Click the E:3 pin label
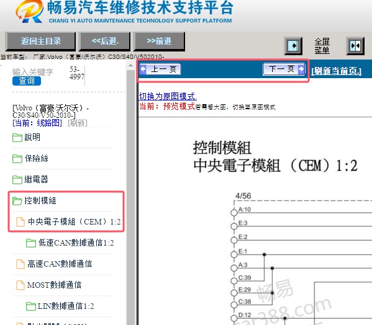The height and width of the screenshot is (325, 372). (243, 223)
